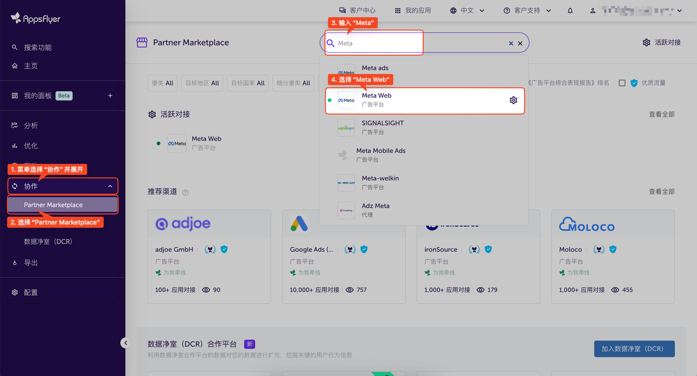This screenshot has height=376, width=697.
Task: Open the 垂类 All filter dropdown
Action: 162,83
